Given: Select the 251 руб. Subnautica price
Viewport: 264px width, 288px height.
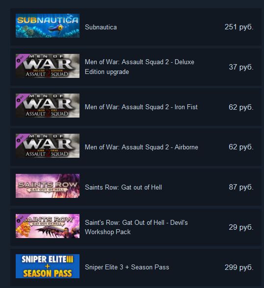Looking at the screenshot, I should pyautogui.click(x=239, y=27).
